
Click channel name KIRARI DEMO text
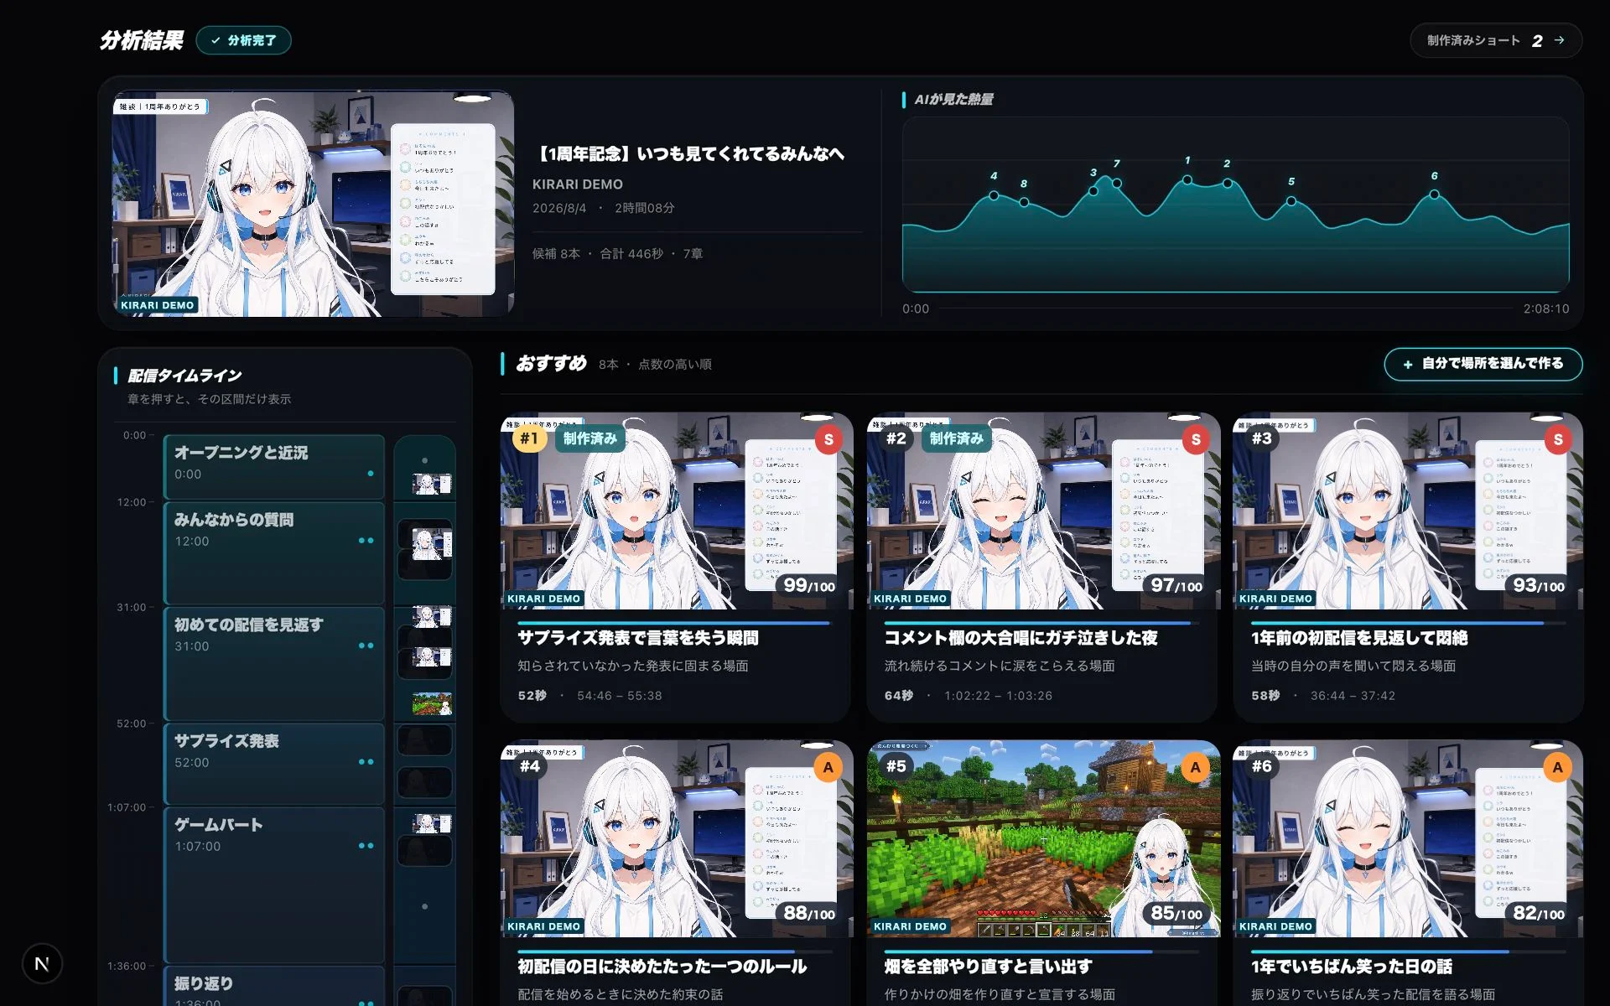pos(578,184)
